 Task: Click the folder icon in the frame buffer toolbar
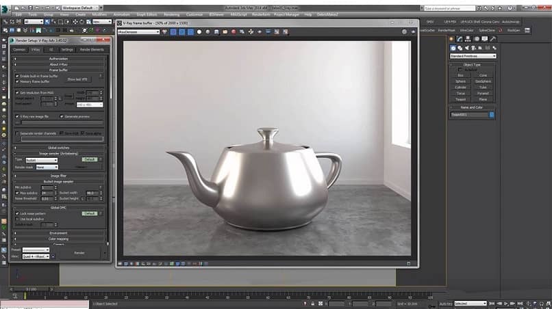pos(225,31)
